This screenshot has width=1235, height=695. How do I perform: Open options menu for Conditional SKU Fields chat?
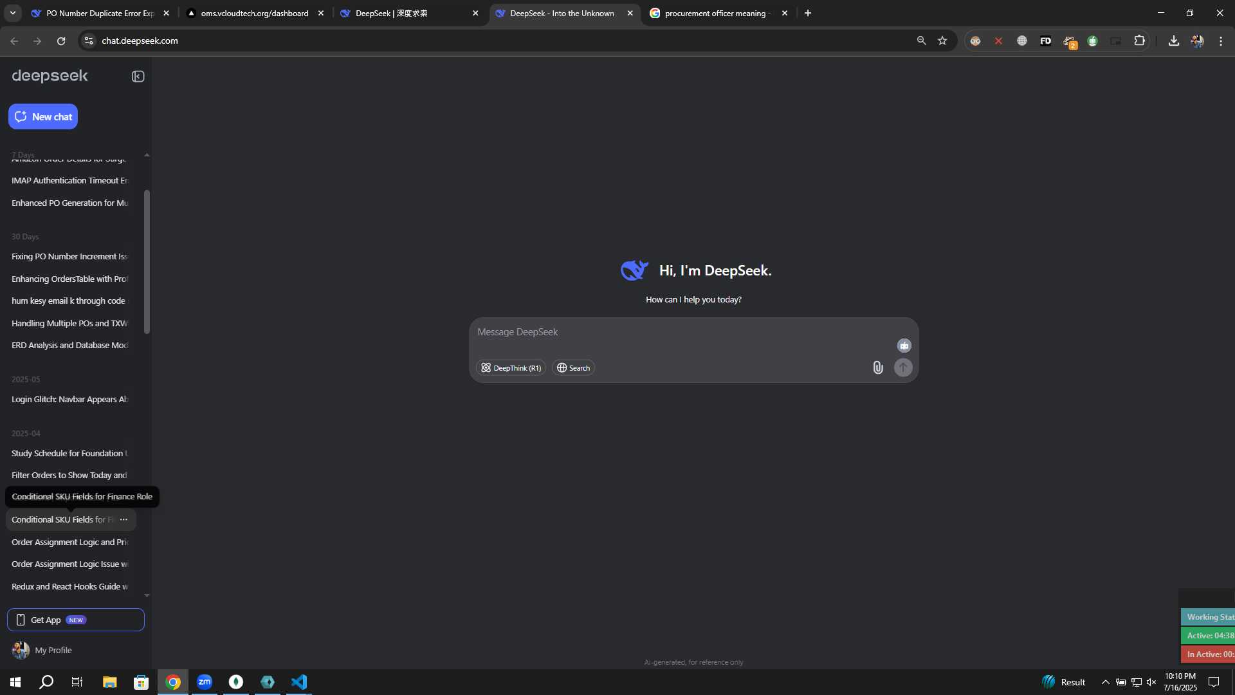click(123, 519)
